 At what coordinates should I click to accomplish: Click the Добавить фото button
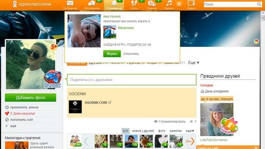click(30, 98)
